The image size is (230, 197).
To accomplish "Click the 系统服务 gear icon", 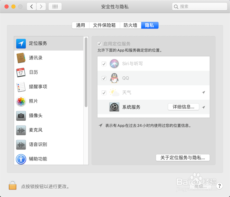I will pos(114,107).
